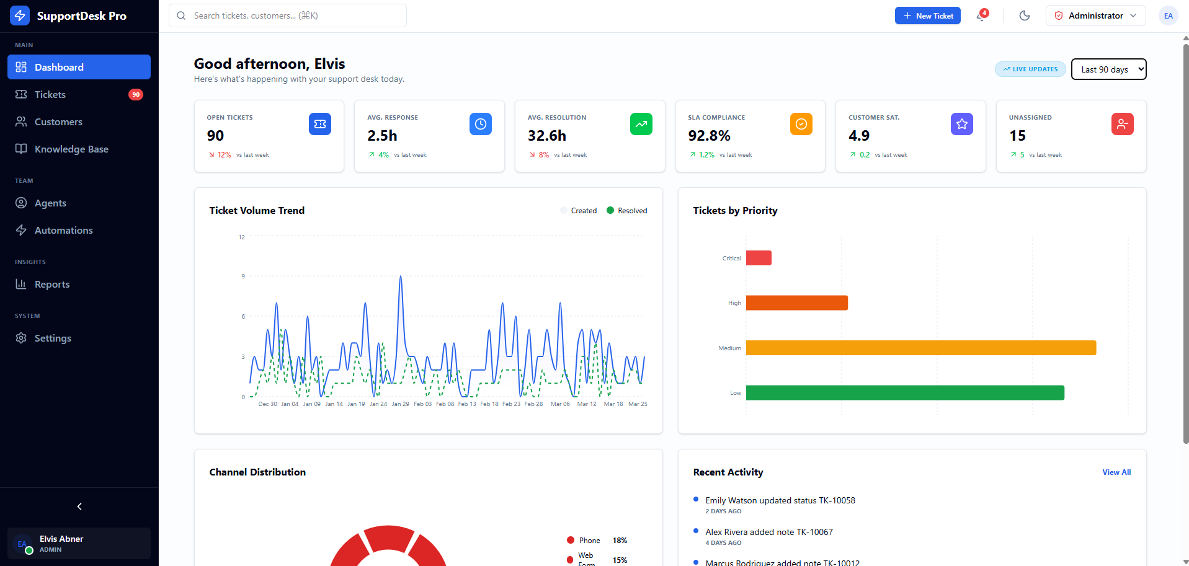Open the notifications bell icon
This screenshot has width=1189, height=566.
coord(981,15)
